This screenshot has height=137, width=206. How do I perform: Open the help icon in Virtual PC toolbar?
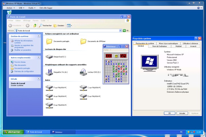click(198, 8)
